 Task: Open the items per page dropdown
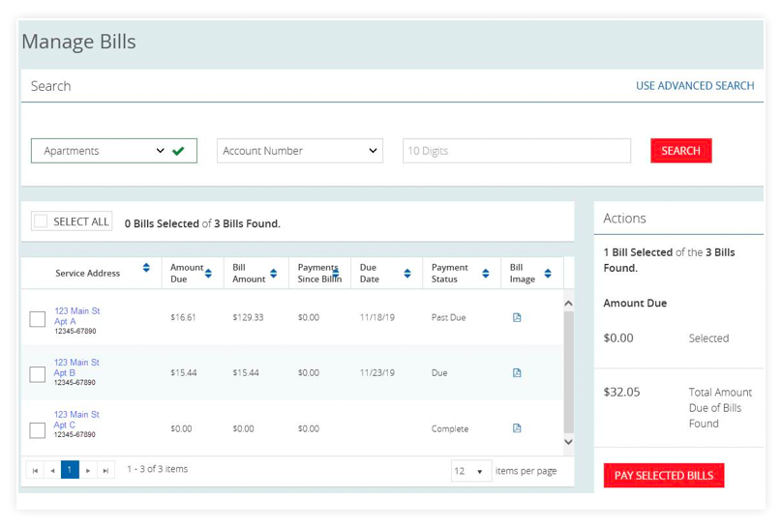tap(470, 471)
